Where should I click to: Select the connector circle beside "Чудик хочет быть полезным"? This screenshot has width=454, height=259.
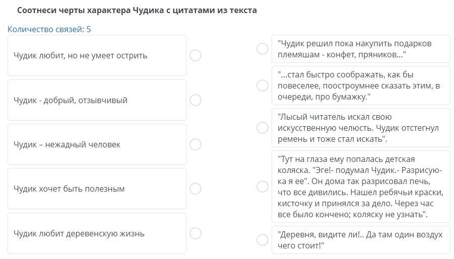(x=196, y=189)
